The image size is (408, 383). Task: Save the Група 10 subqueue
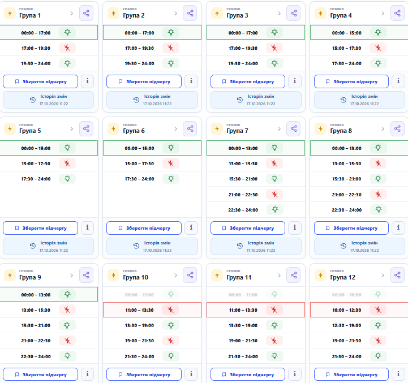144,375
